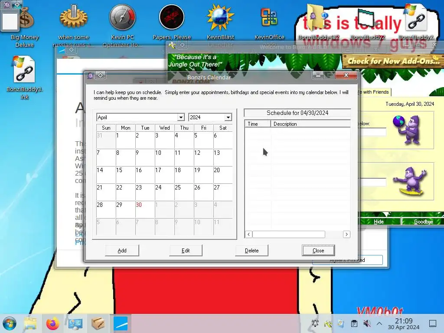Click the Bonzi tray icon next to the bell
The height and width of the screenshot is (333, 444).
[328, 323]
